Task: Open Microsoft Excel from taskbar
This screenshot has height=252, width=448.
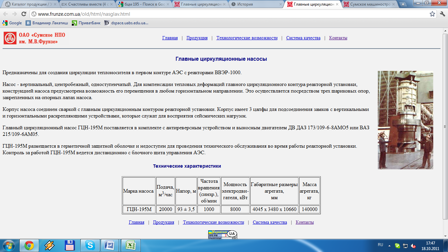Action: click(x=131, y=245)
